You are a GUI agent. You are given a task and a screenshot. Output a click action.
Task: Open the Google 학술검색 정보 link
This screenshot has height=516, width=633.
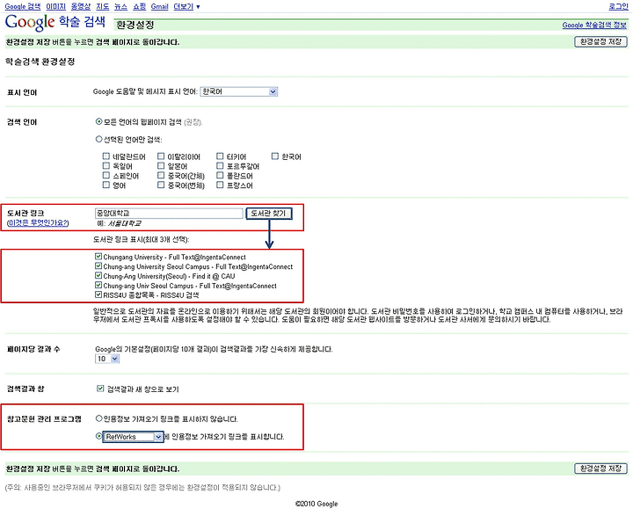click(594, 25)
